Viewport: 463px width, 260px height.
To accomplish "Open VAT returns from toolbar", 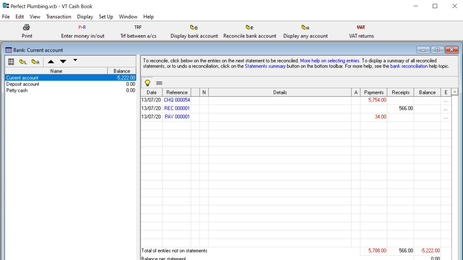I will pos(361,31).
